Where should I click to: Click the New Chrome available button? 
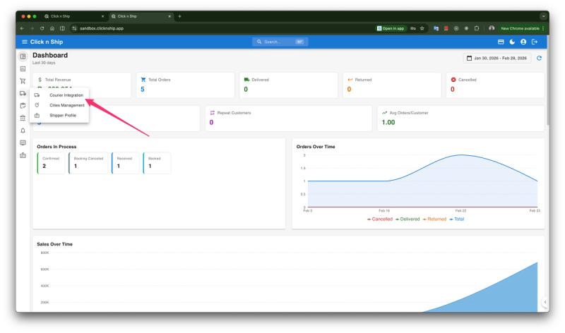523,28
